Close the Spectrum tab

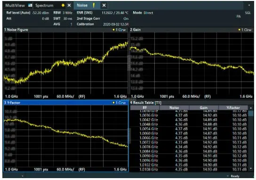pos(69,5)
